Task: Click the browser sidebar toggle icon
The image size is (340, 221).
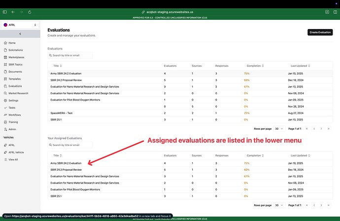Action: coord(5,12)
